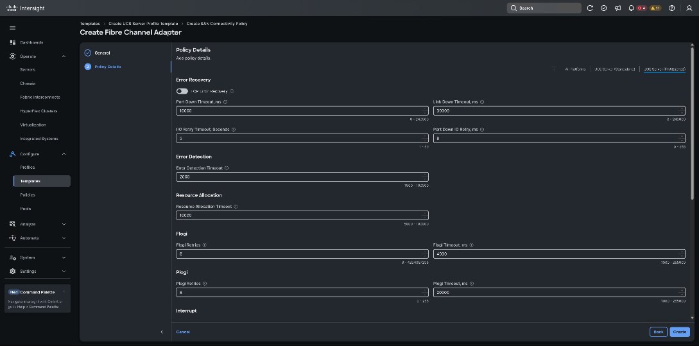
Task: Open the General wizard step
Action: pyautogui.click(x=102, y=53)
